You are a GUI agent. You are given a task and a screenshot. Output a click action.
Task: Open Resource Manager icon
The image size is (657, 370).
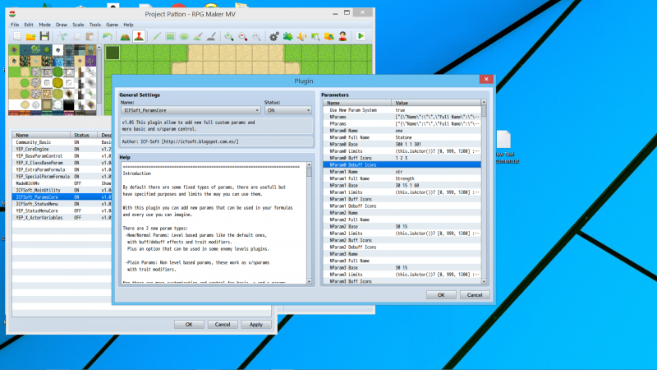(329, 36)
